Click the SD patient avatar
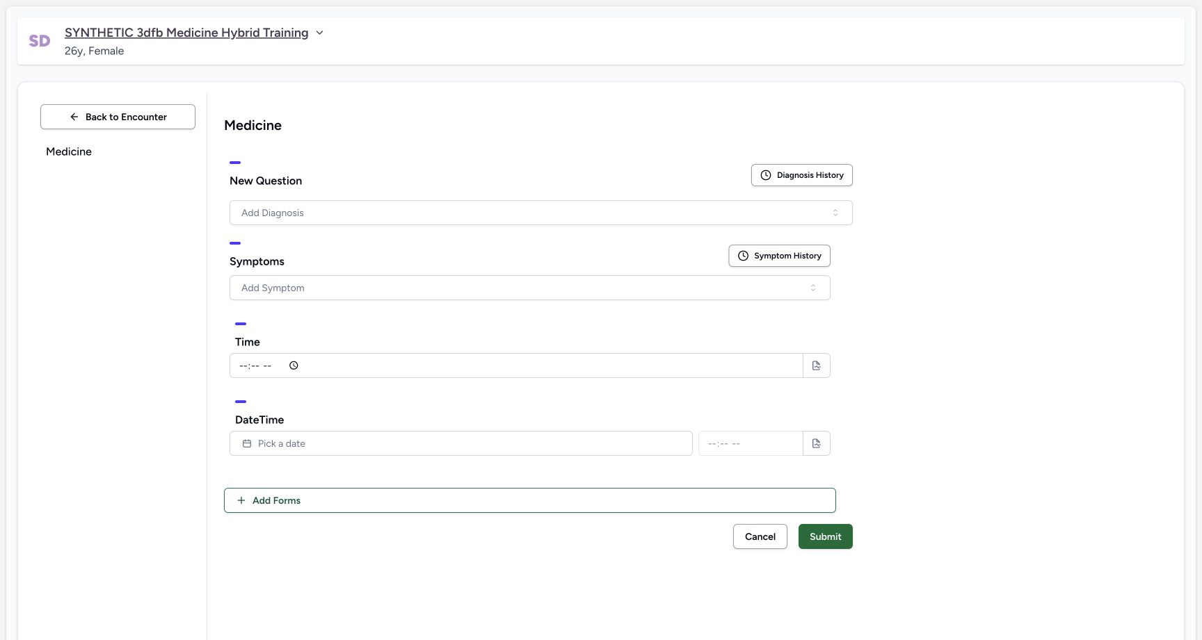 pos(40,41)
